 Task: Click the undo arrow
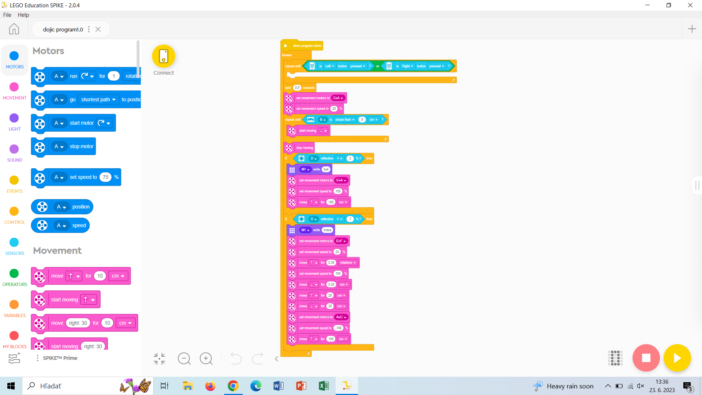pos(236,359)
